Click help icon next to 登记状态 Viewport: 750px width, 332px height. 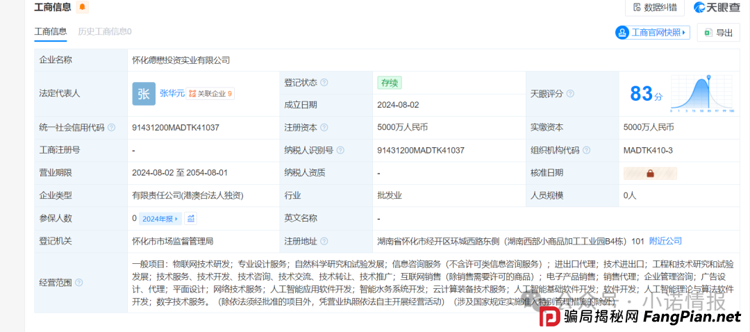coord(324,82)
